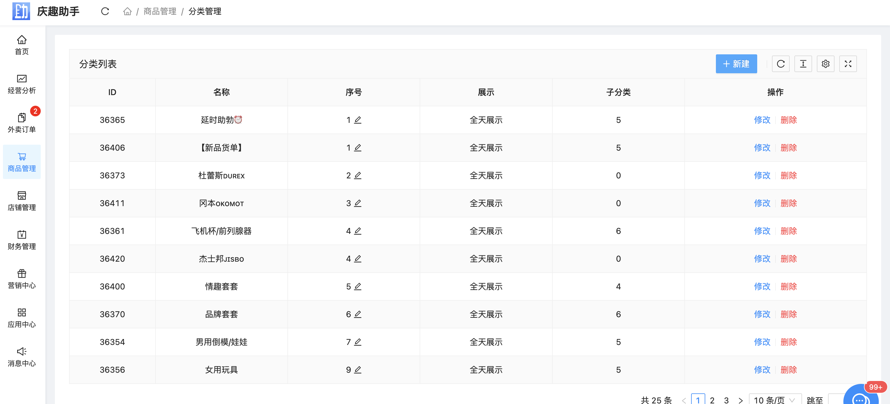Go to 经营分析 in the sidebar
The image size is (890, 404).
(x=22, y=84)
